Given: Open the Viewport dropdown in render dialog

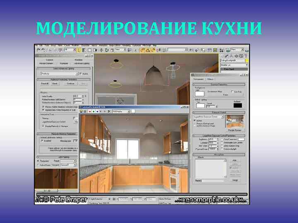Looking at the screenshot, I should pyautogui.click(x=68, y=165).
